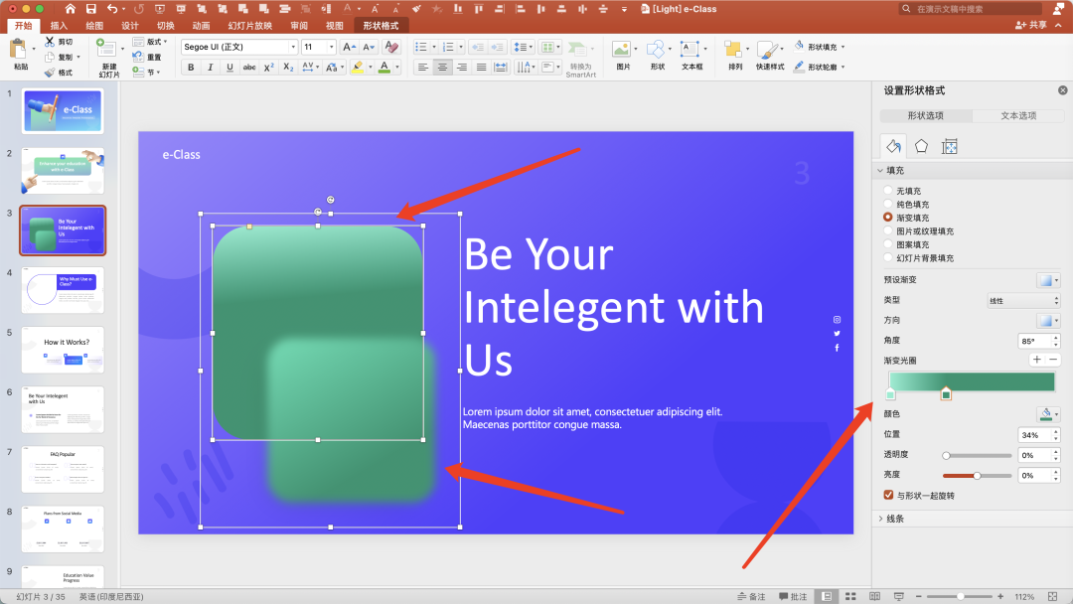Apply strikethrough (abc) formatting
Image resolution: width=1073 pixels, height=604 pixels.
(249, 67)
